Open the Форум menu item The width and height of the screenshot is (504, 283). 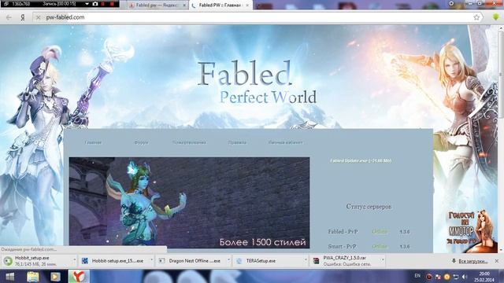pos(142,142)
